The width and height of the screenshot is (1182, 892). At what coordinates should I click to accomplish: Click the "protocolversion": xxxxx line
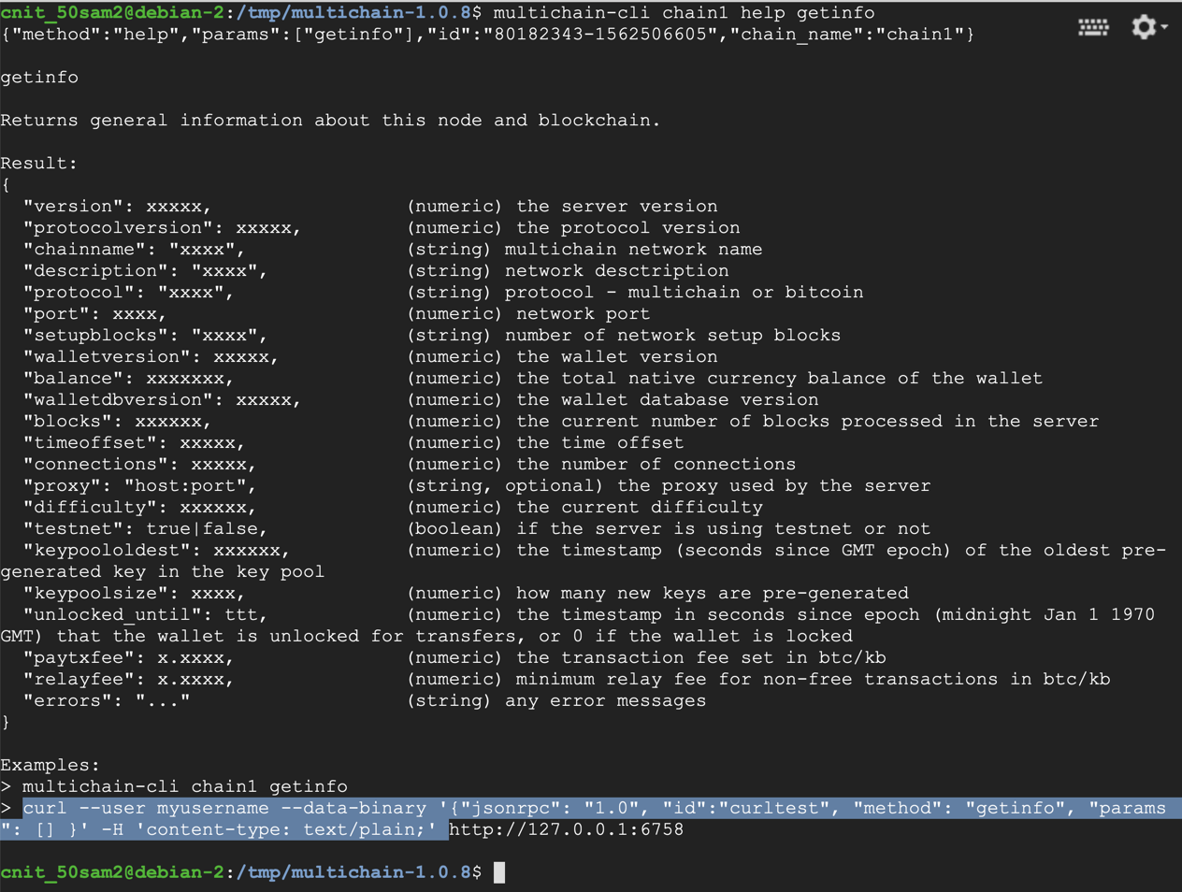(x=162, y=227)
